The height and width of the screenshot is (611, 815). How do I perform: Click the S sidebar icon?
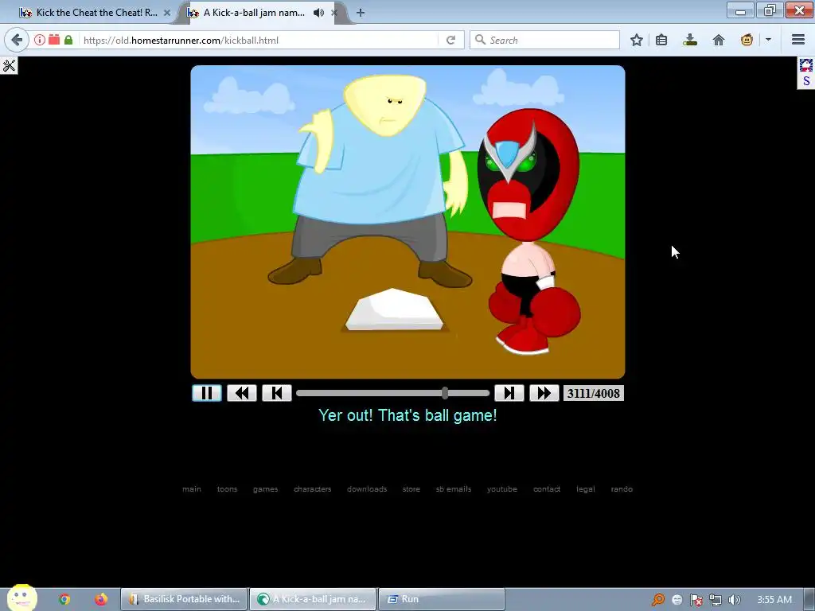coord(806,81)
